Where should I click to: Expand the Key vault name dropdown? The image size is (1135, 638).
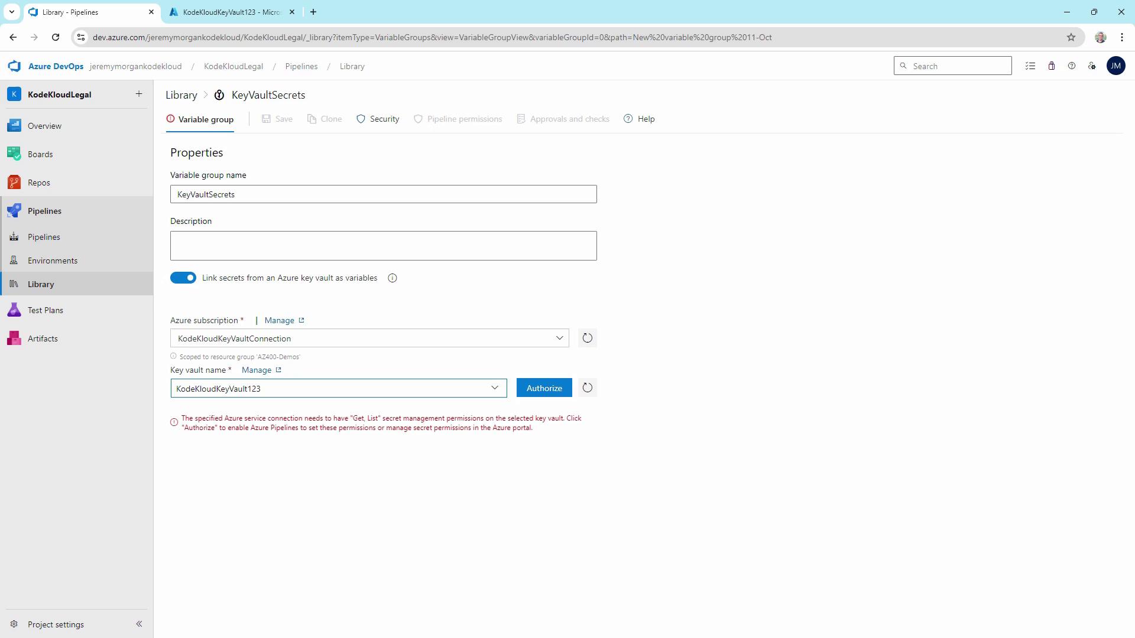coord(494,388)
